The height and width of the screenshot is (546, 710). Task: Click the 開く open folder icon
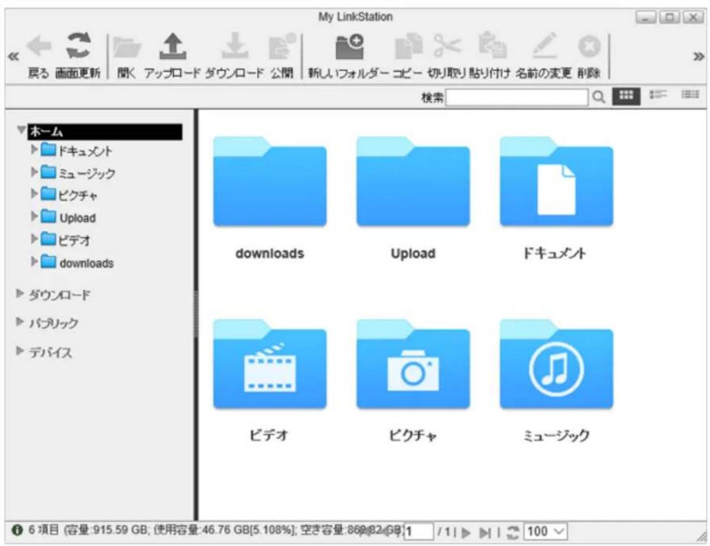point(126,48)
